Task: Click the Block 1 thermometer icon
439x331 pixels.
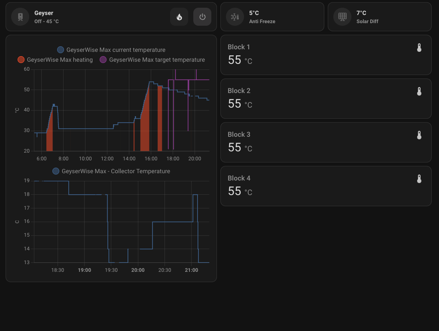Action: pos(419,48)
